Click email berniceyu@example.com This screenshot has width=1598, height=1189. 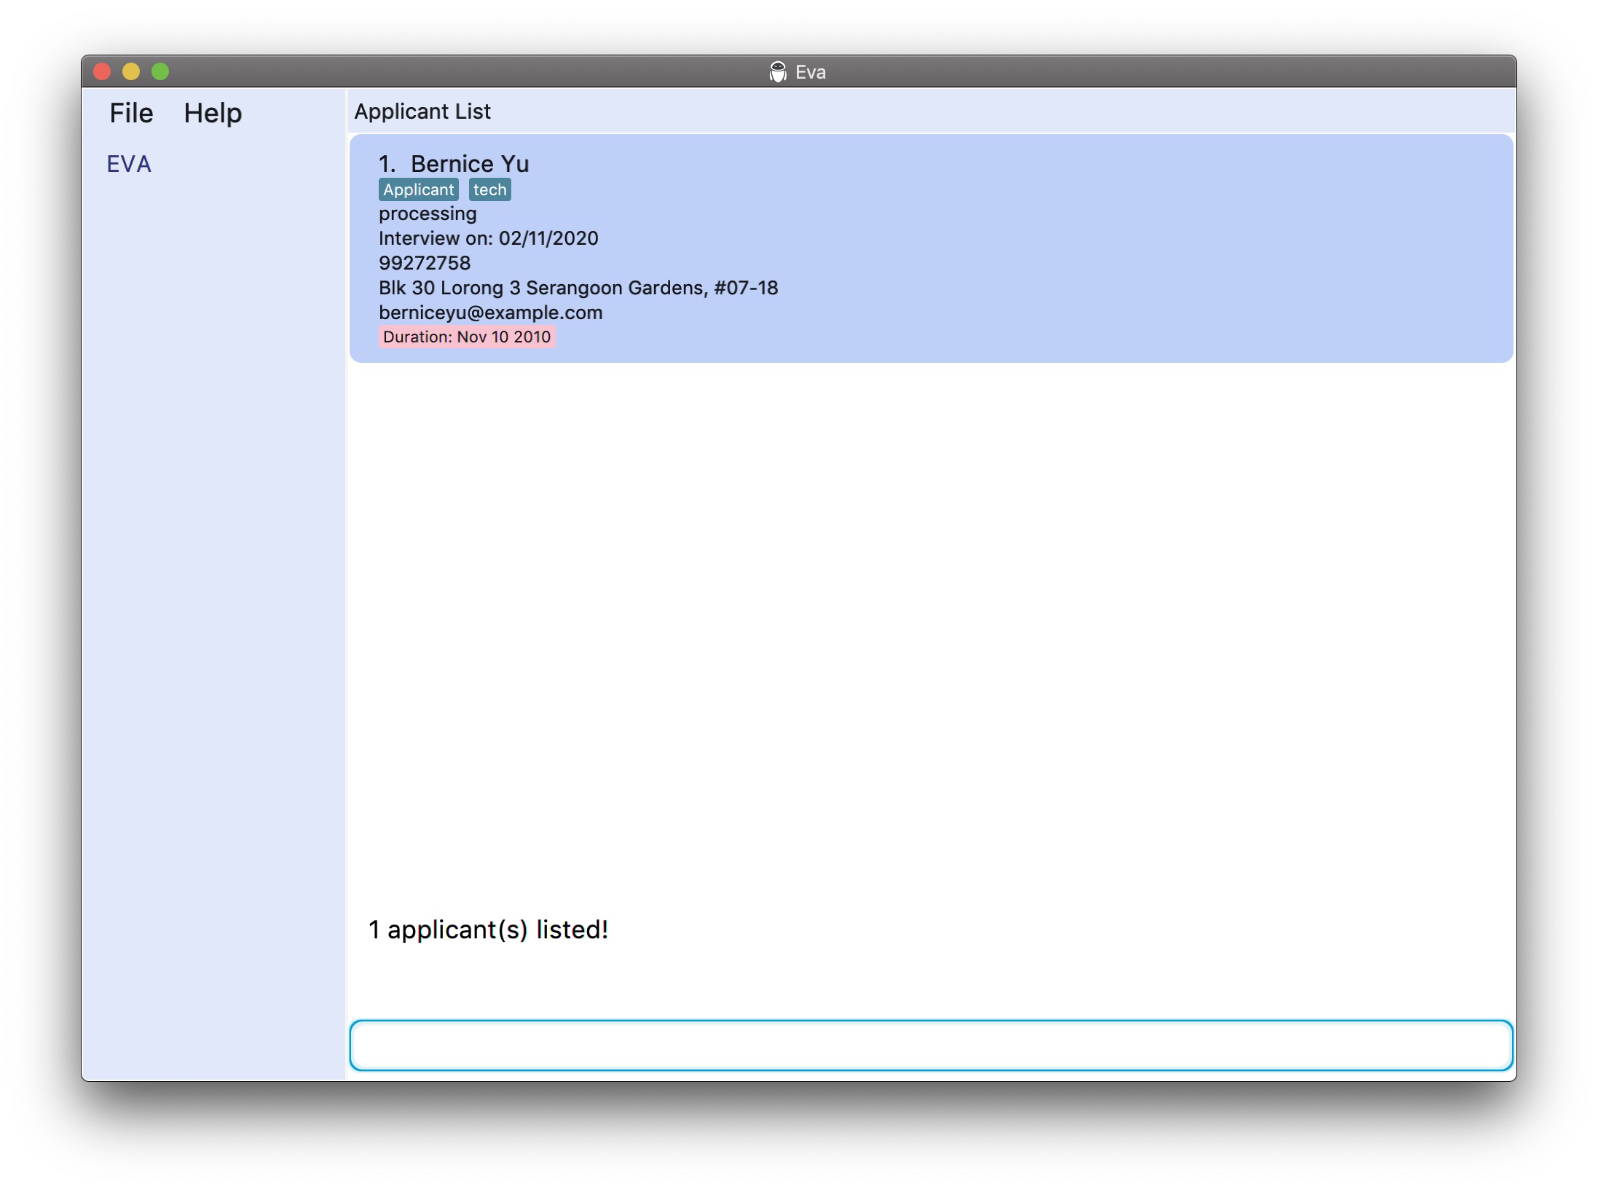point(491,313)
